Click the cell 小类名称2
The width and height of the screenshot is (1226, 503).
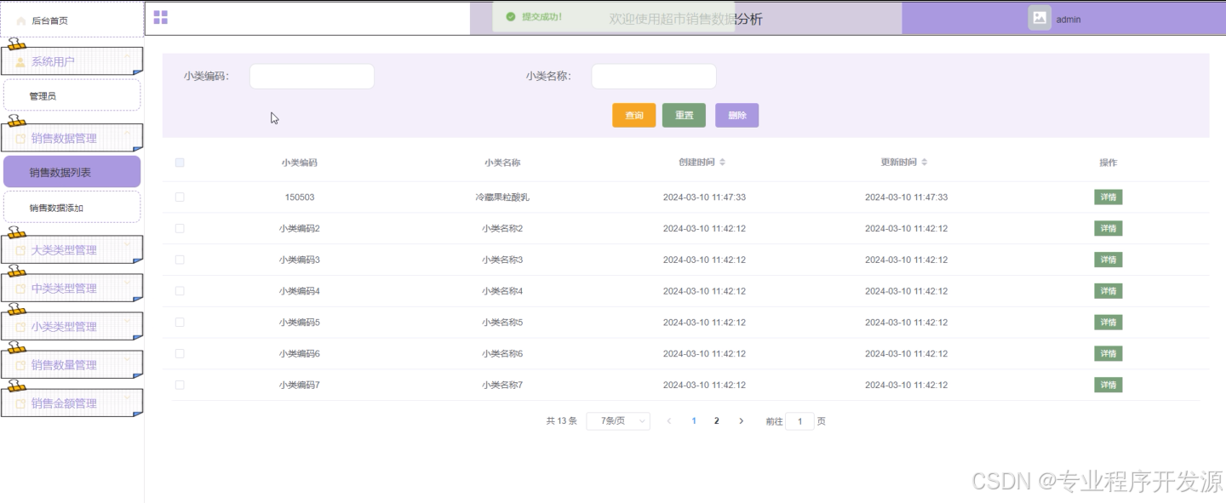pos(502,228)
